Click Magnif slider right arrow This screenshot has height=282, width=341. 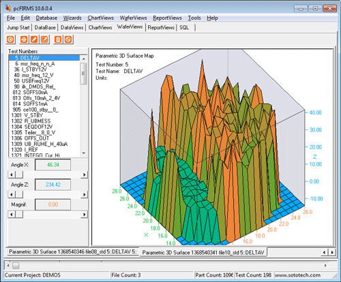[x=85, y=215]
